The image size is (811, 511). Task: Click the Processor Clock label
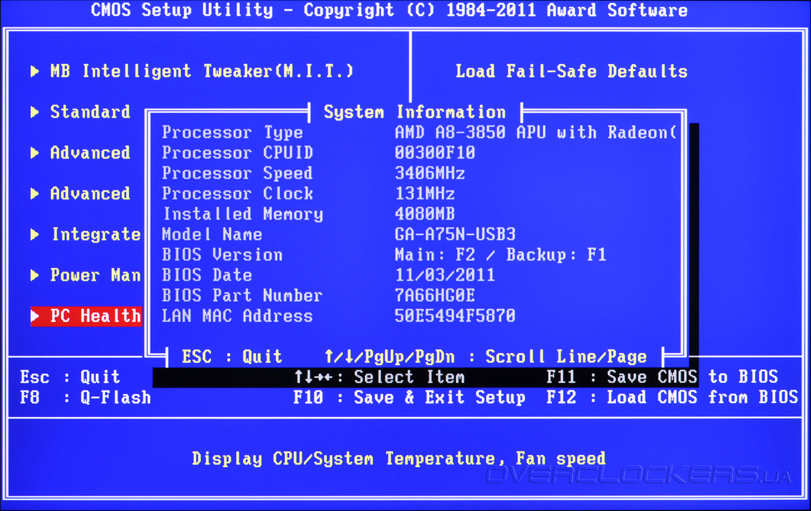pos(237,193)
